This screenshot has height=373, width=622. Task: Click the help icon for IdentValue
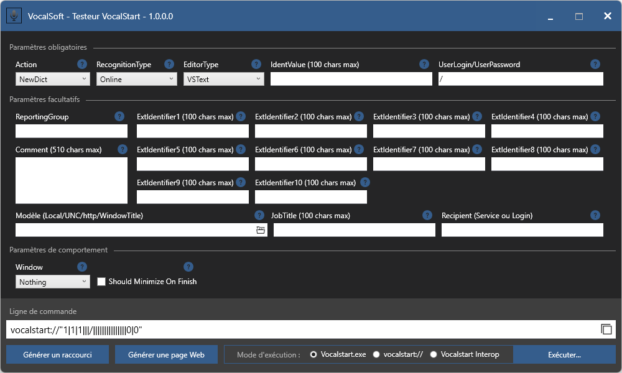(x=424, y=64)
